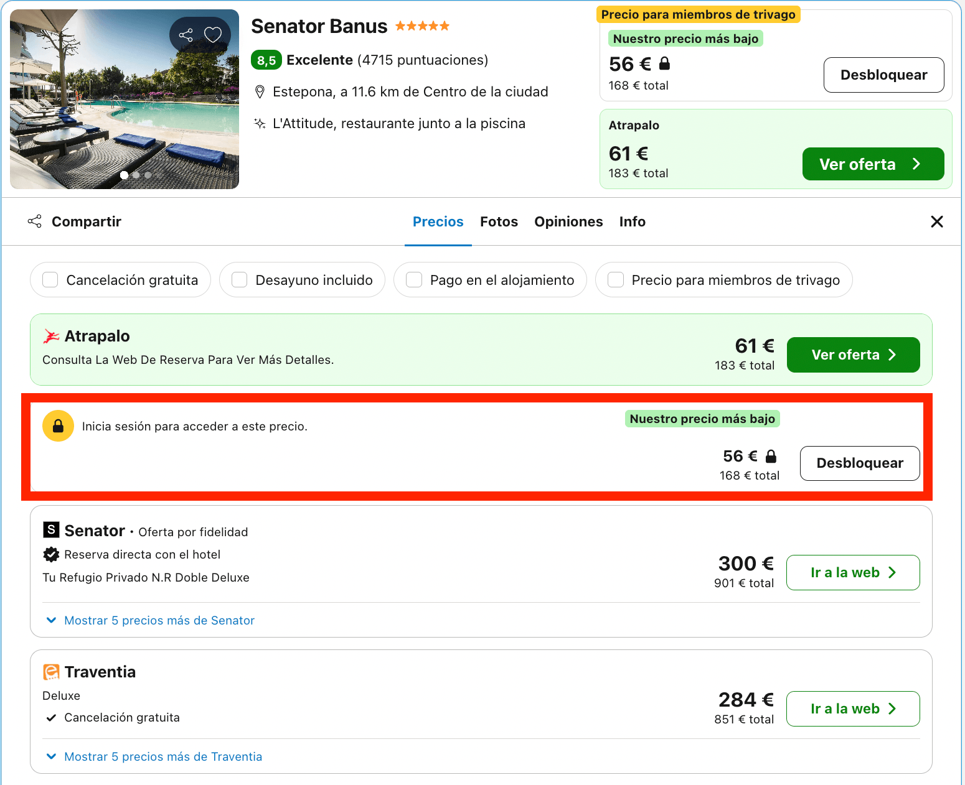
Task: Toggle Desayuno incluido filter checkbox
Action: pyautogui.click(x=240, y=280)
